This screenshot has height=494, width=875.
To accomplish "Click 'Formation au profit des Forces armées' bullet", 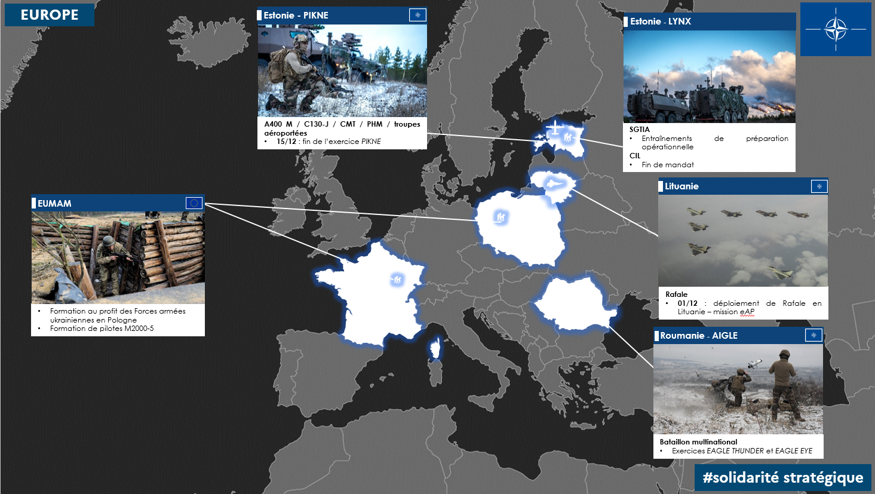I will [118, 315].
